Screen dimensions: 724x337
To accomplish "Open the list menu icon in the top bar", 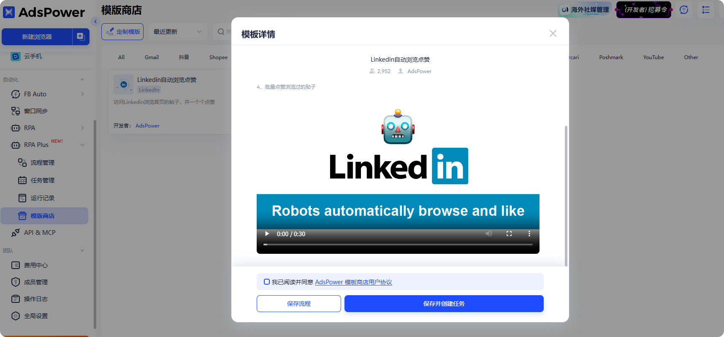I will coord(706,10).
